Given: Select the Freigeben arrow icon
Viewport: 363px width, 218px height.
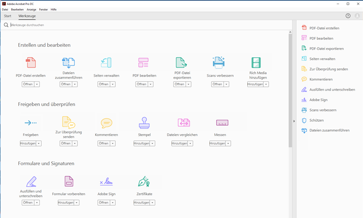Looking at the screenshot, I should click(31, 123).
